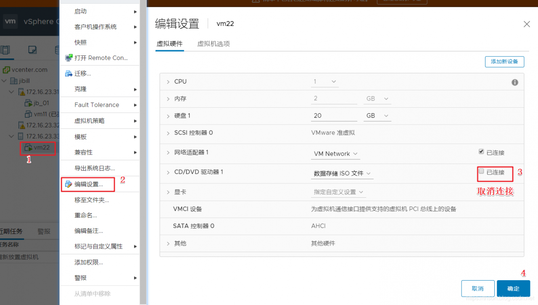The image size is (538, 305).
Task: Collapse the jibill datacenter tree node
Action: coord(4,81)
